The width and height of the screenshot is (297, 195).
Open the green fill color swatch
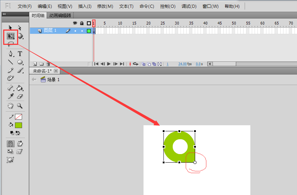pyautogui.click(x=19, y=125)
